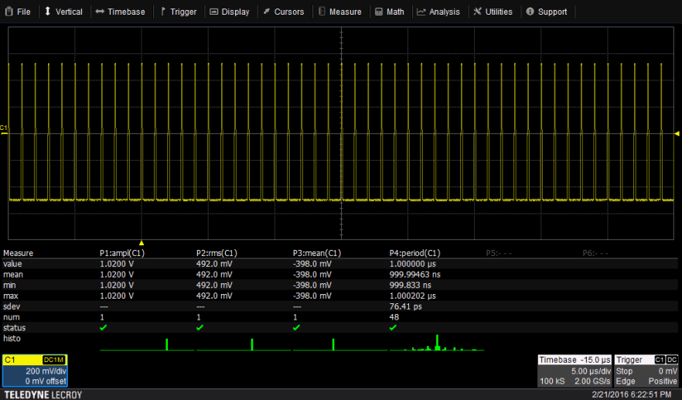This screenshot has height=400, width=682.
Task: Click the trigger level marker on right edge
Action: pyautogui.click(x=677, y=133)
